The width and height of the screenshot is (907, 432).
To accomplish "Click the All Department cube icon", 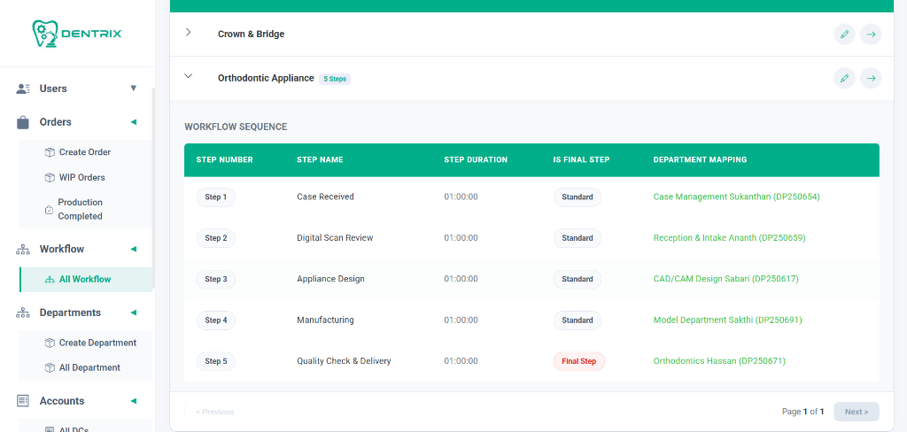I will tap(50, 367).
